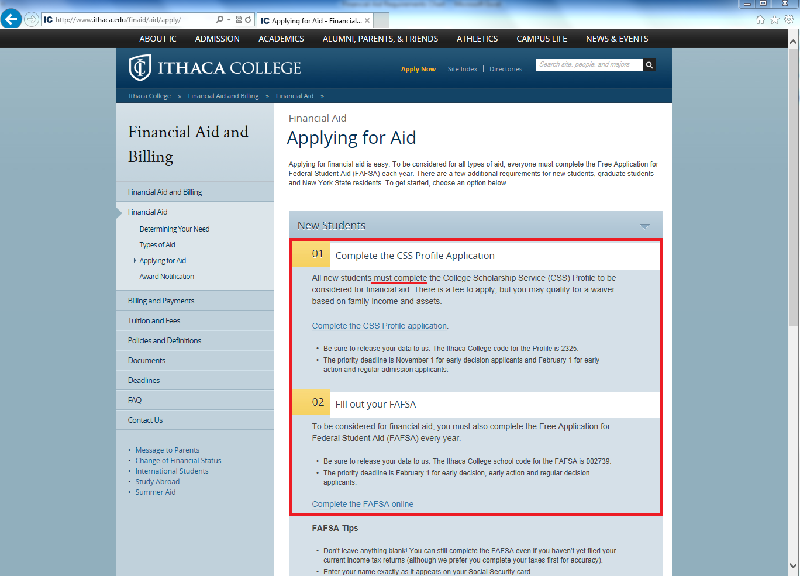
Task: Open ALUMNI, PARENTS, & FRIENDS menu
Action: [x=380, y=39]
